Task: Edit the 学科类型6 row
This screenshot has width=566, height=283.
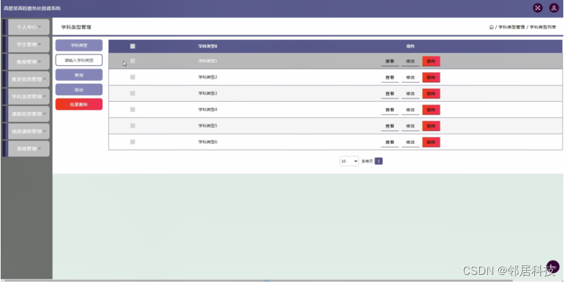Action: tap(411, 143)
